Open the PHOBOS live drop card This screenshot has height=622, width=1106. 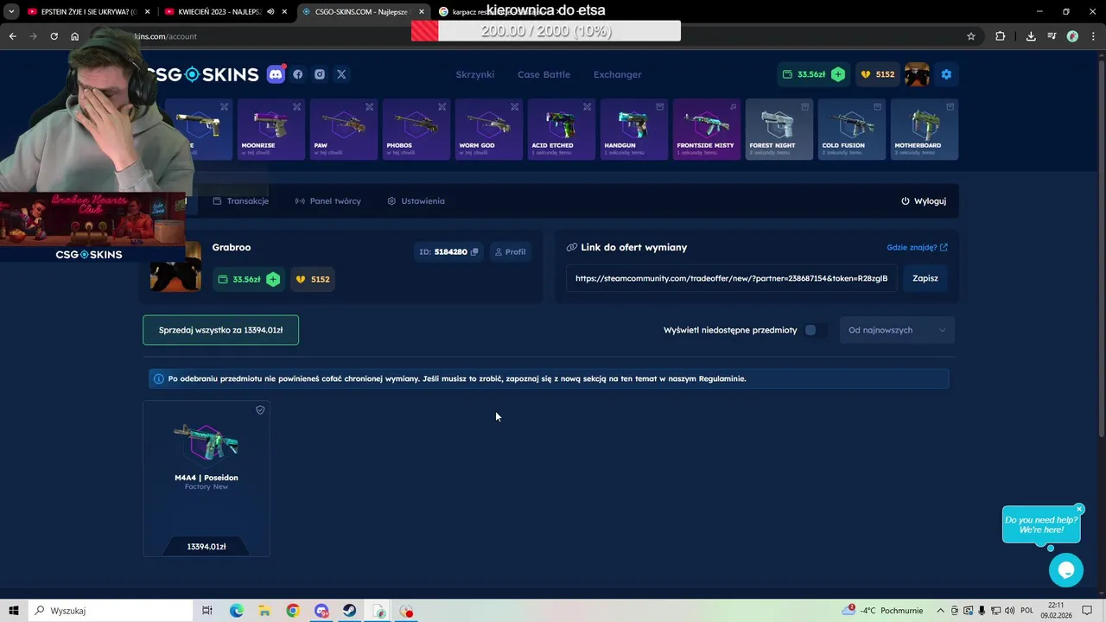tap(416, 130)
